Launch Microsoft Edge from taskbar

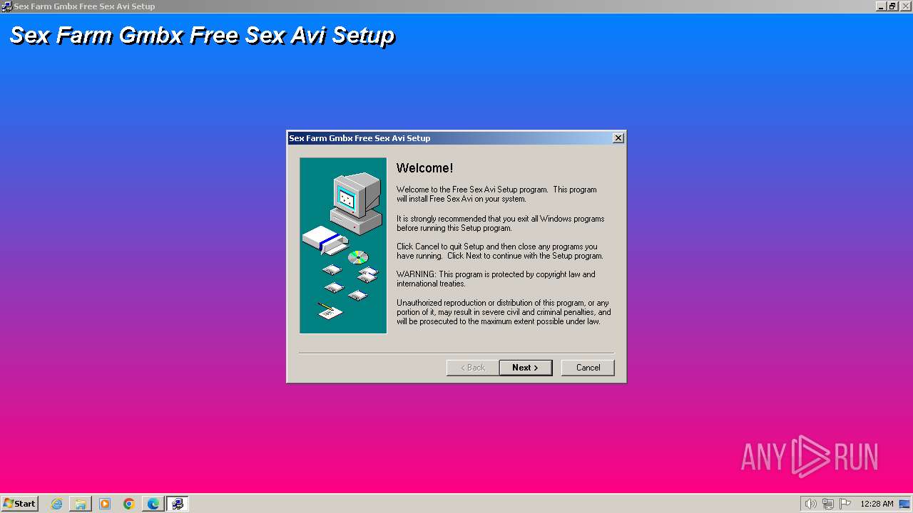153,504
